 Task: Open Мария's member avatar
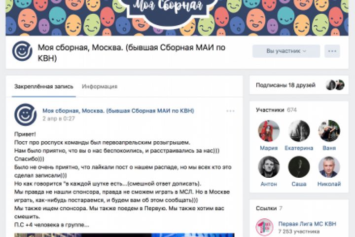tap(269, 131)
